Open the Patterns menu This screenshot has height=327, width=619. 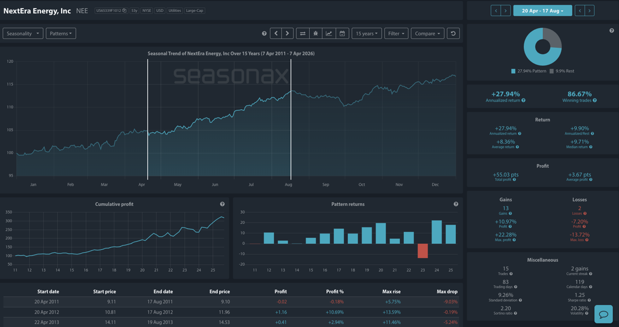click(x=60, y=33)
